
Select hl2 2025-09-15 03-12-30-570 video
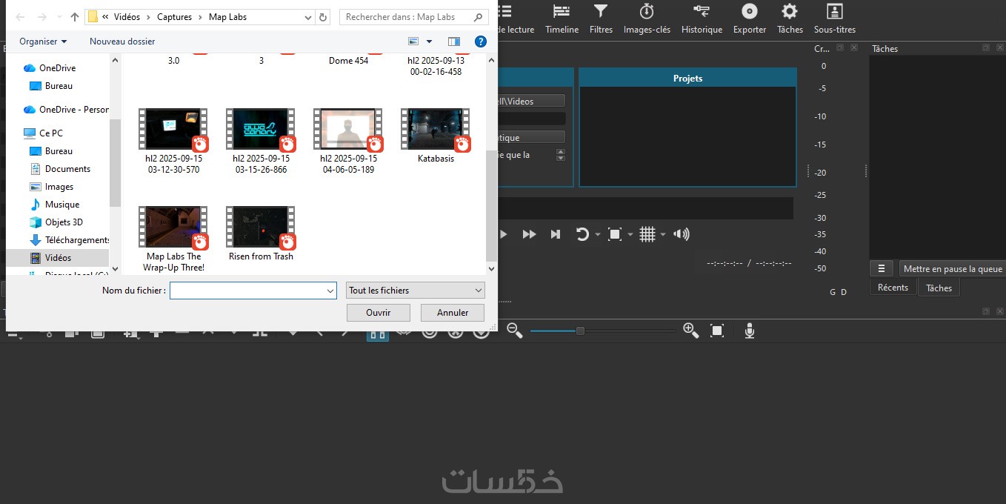point(173,142)
